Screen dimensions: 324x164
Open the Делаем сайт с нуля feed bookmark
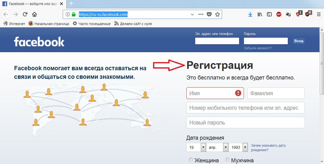[x=133, y=24]
